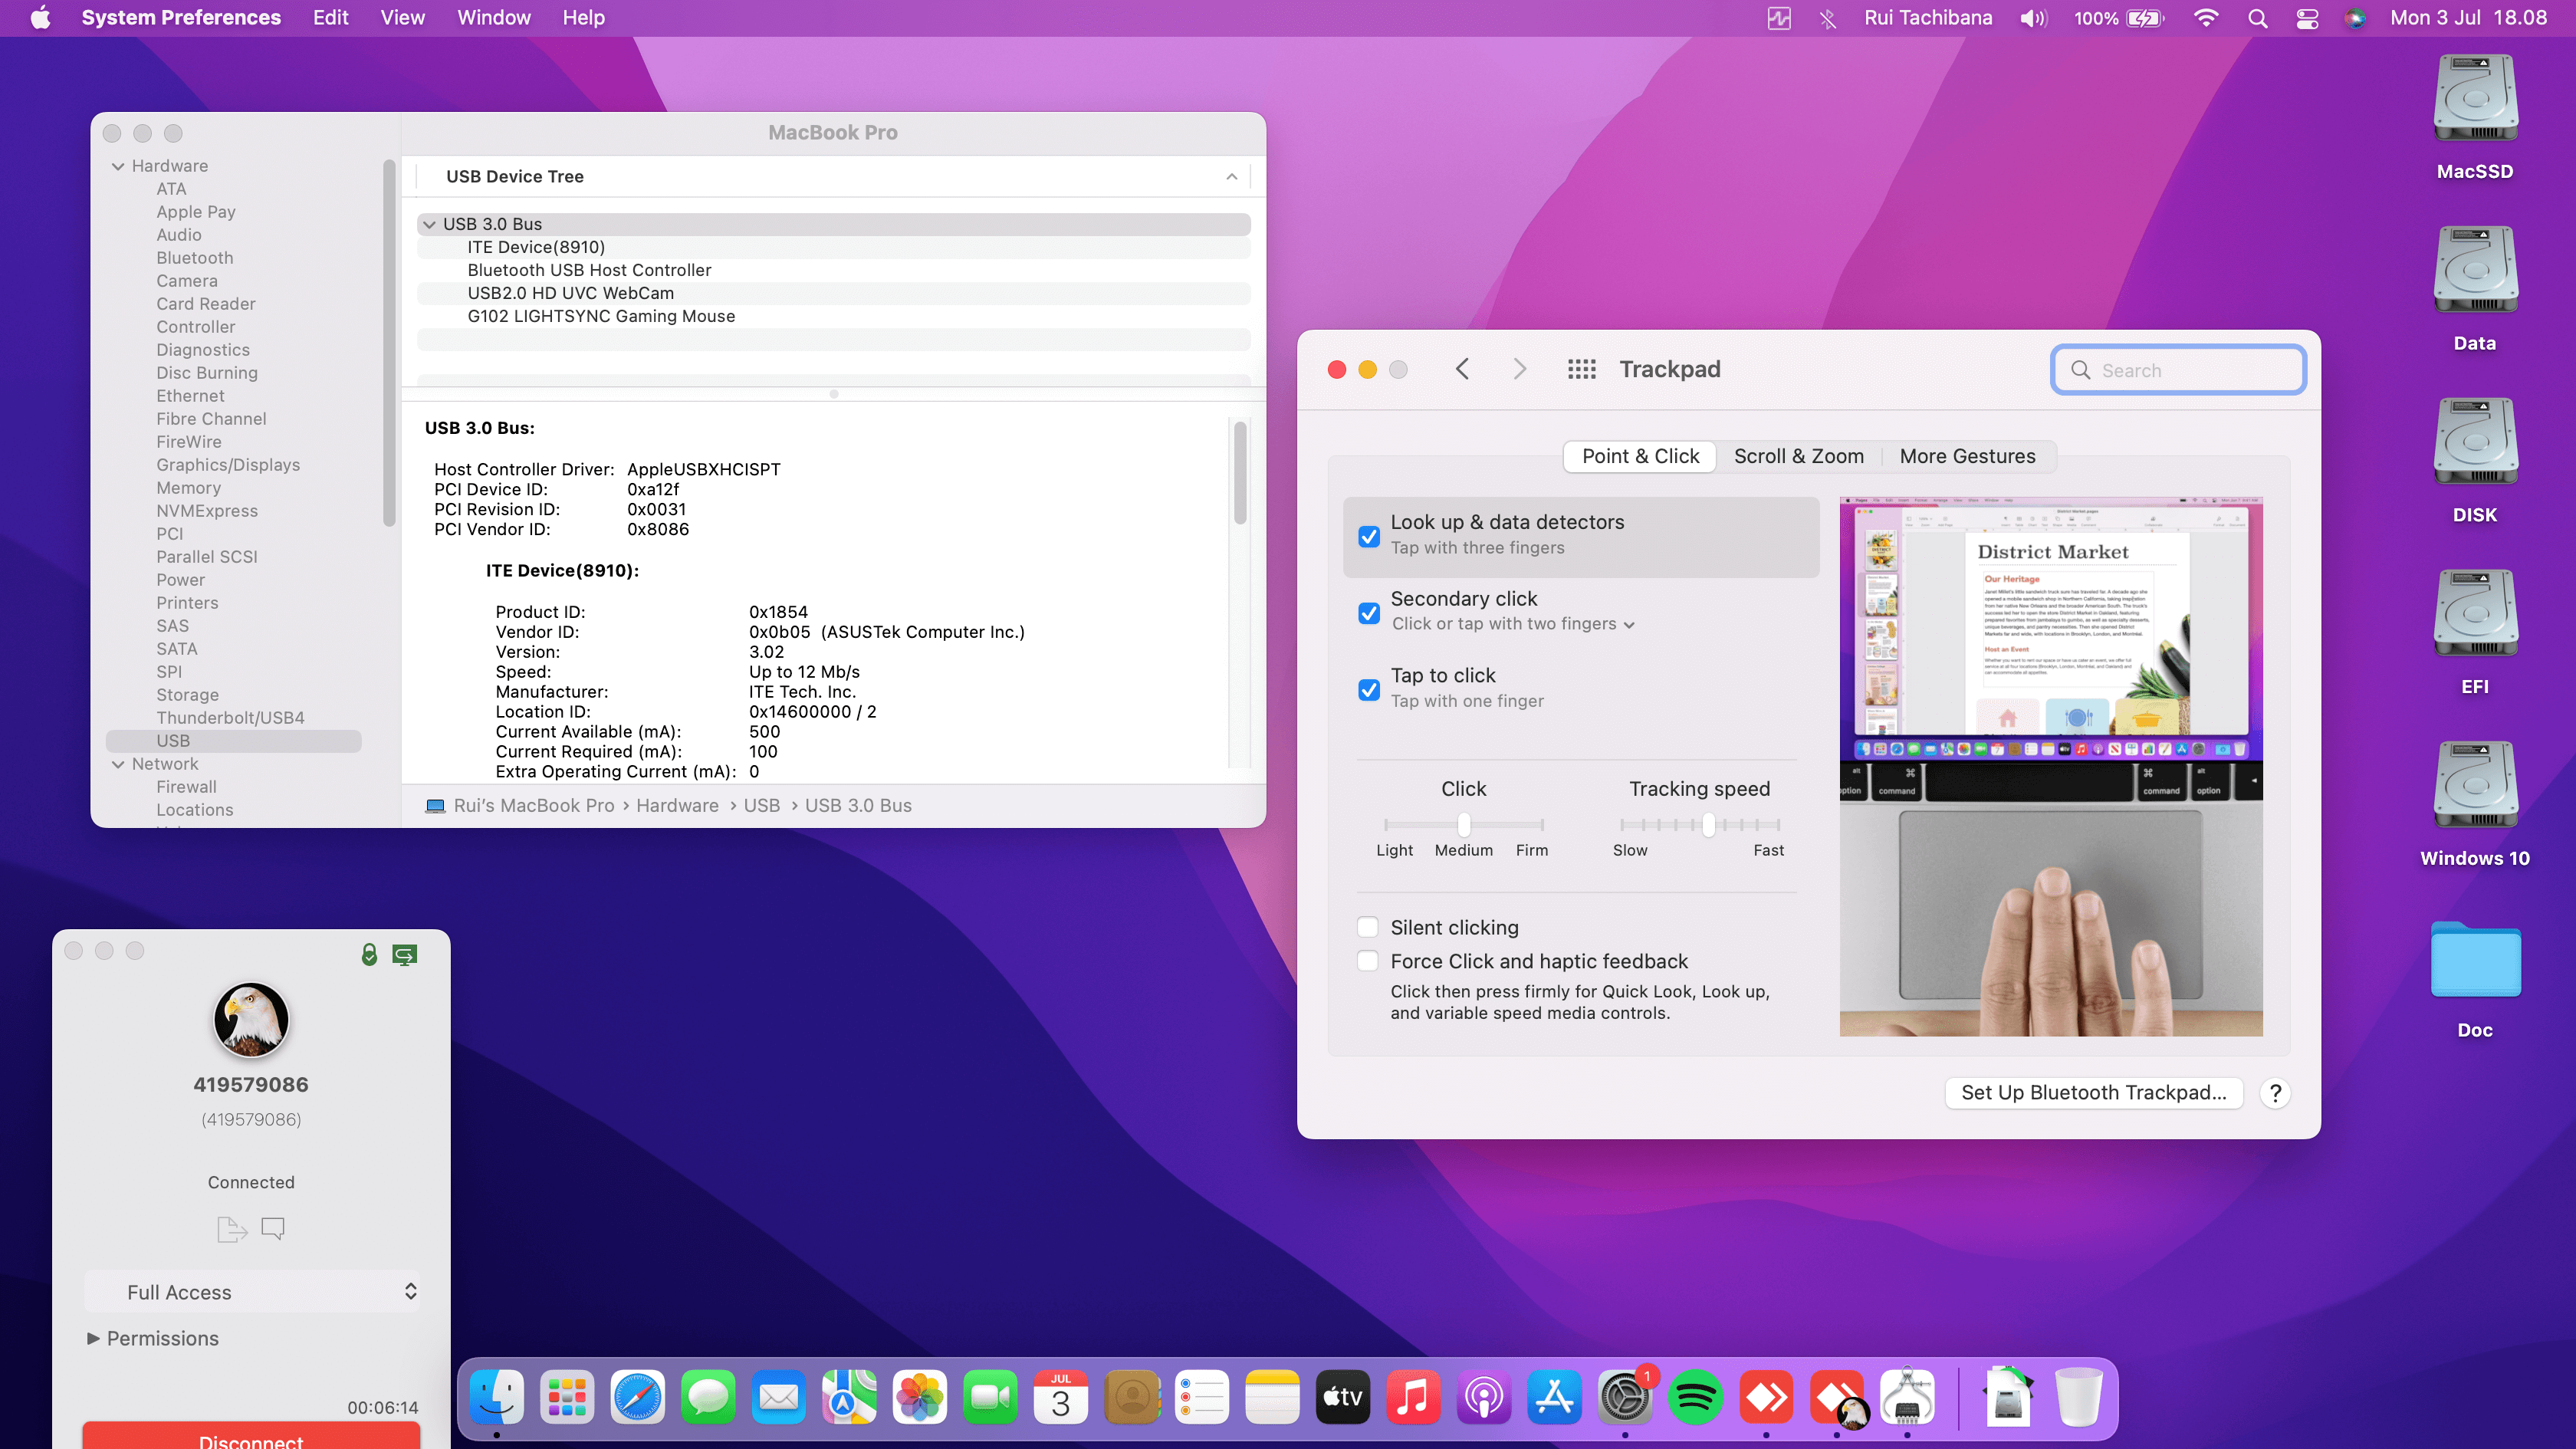Viewport: 2576px width, 1449px height.
Task: Click Set Up Bluetooth Trackpad button
Action: pos(2094,1093)
